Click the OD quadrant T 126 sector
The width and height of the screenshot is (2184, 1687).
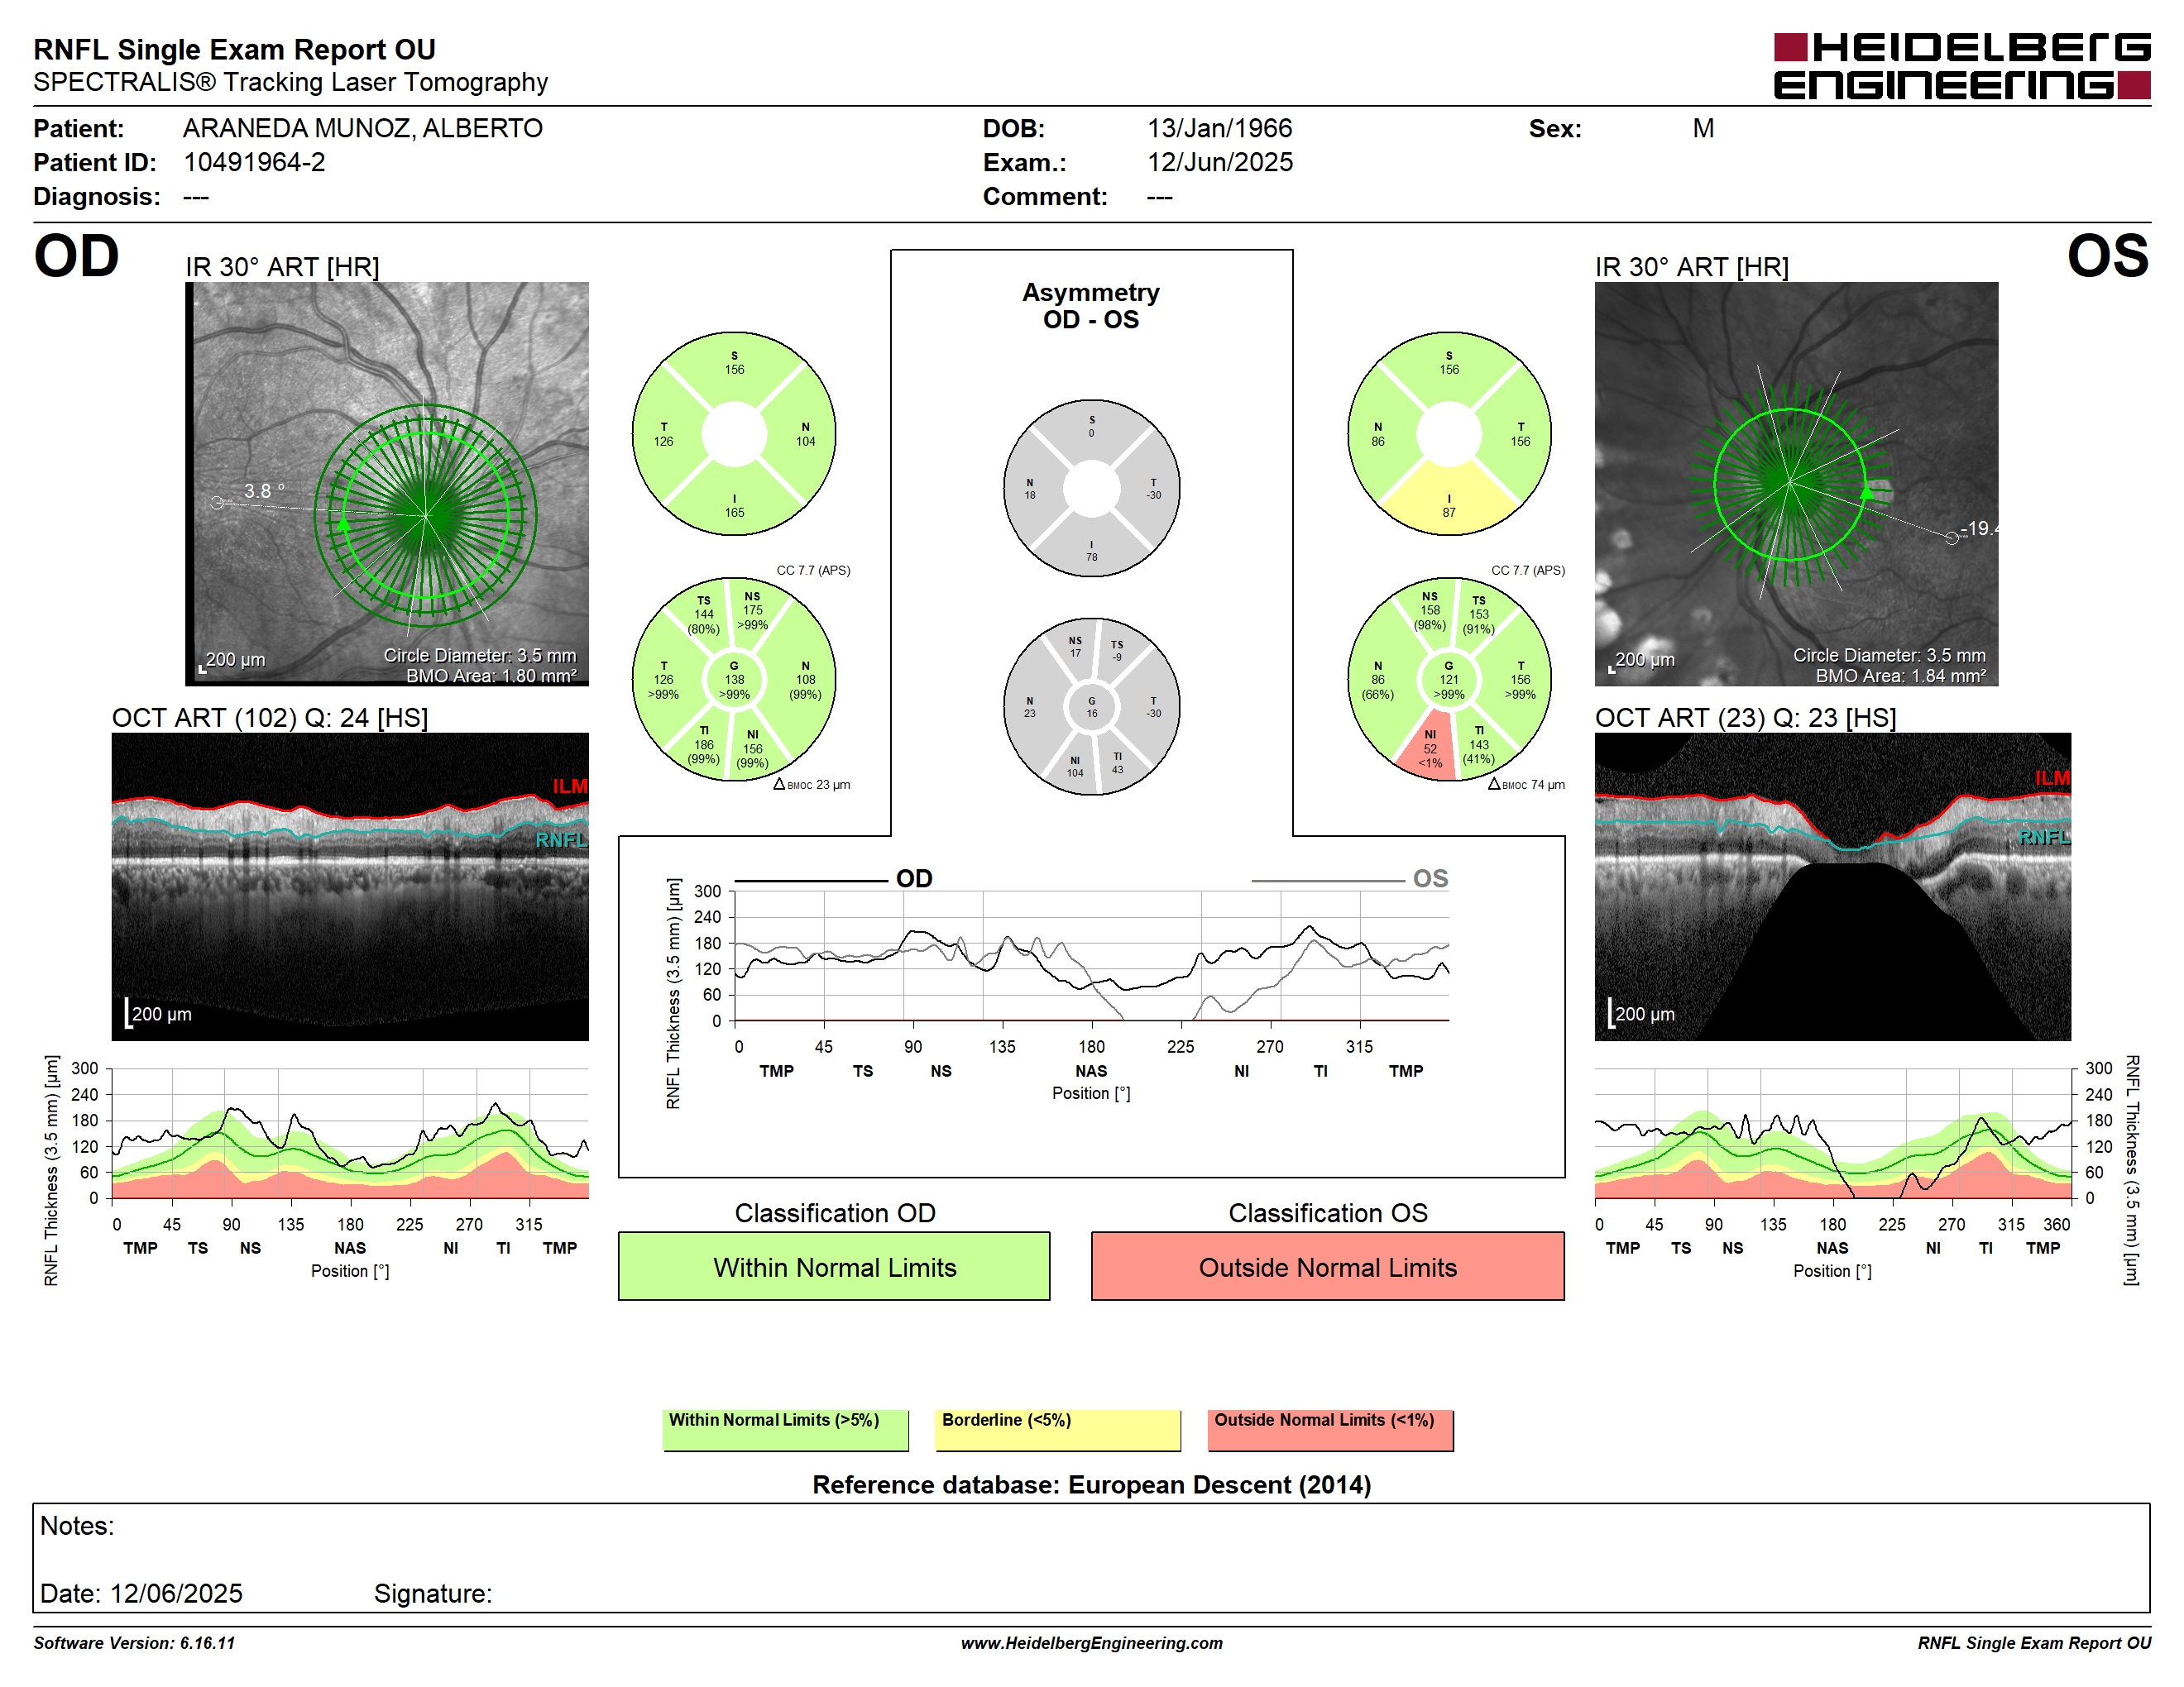pyautogui.click(x=664, y=434)
